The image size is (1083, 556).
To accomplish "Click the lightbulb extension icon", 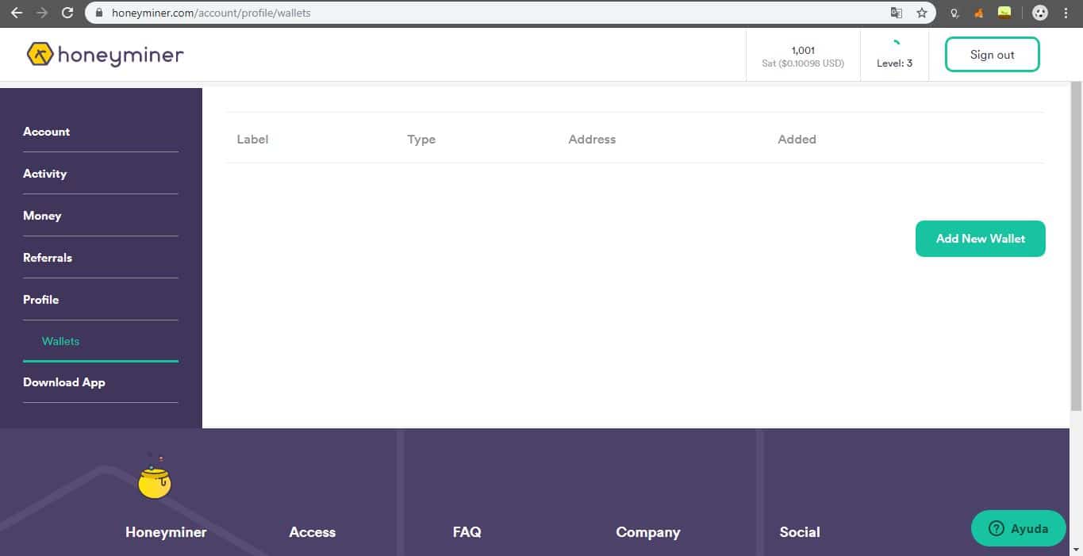I will [x=955, y=13].
